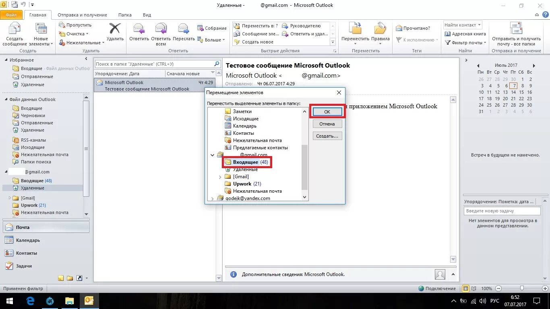Image resolution: width=550 pixels, height=309 pixels.
Task: Open Tasks (Задачи) navigation pane
Action: click(x=46, y=266)
